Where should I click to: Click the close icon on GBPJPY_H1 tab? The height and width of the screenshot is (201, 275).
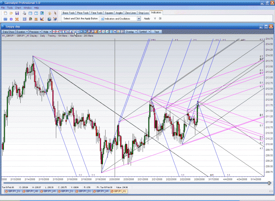pos(112,191)
